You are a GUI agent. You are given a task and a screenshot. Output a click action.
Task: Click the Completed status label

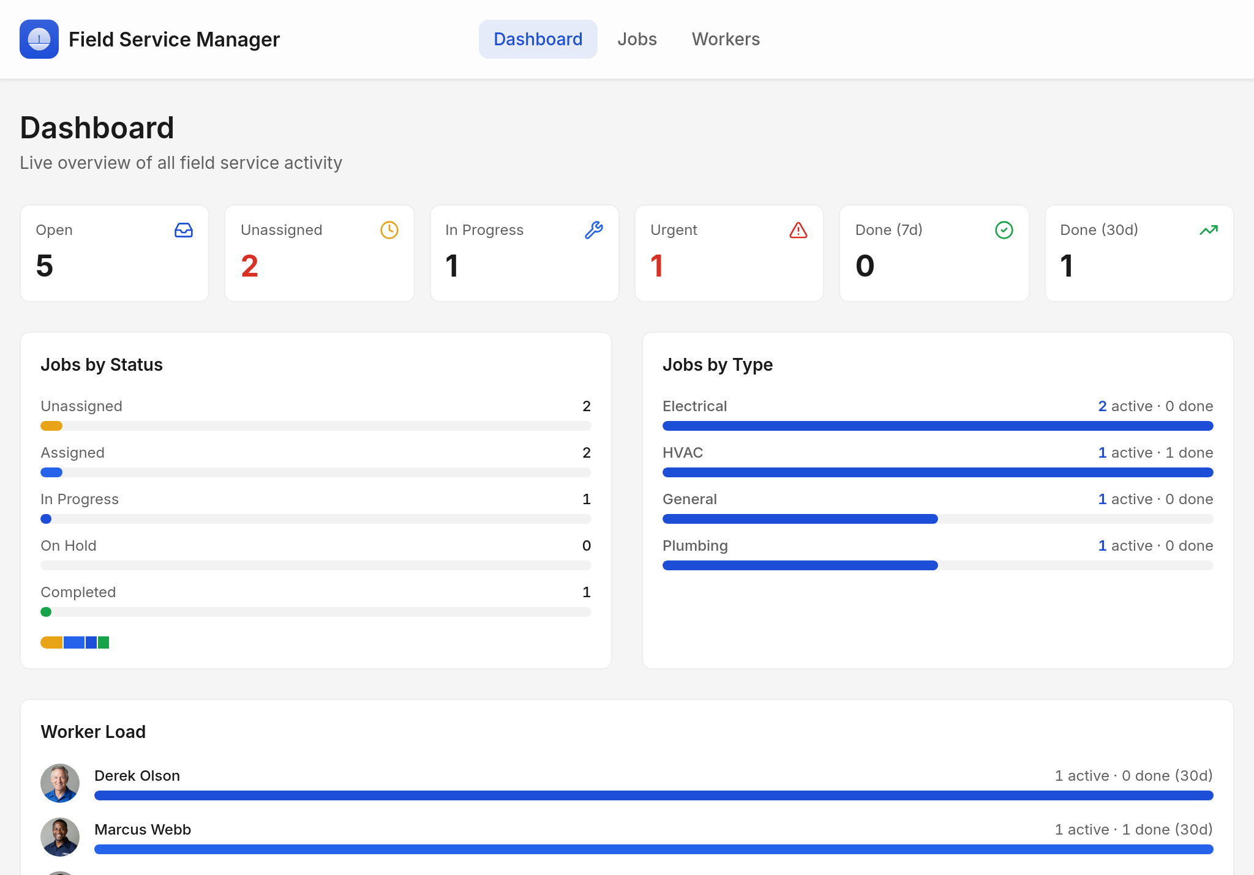click(x=78, y=592)
